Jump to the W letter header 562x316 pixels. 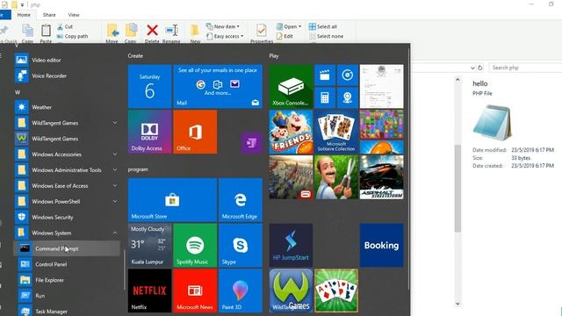(x=18, y=92)
